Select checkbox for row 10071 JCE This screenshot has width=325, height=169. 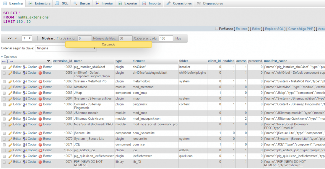pos(4,145)
